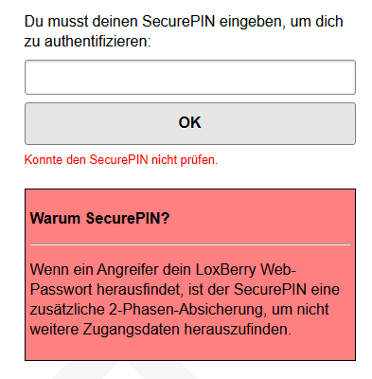Click the word "zusätzliche" in the info paragraph
The height and width of the screenshot is (379, 372).
(x=67, y=310)
